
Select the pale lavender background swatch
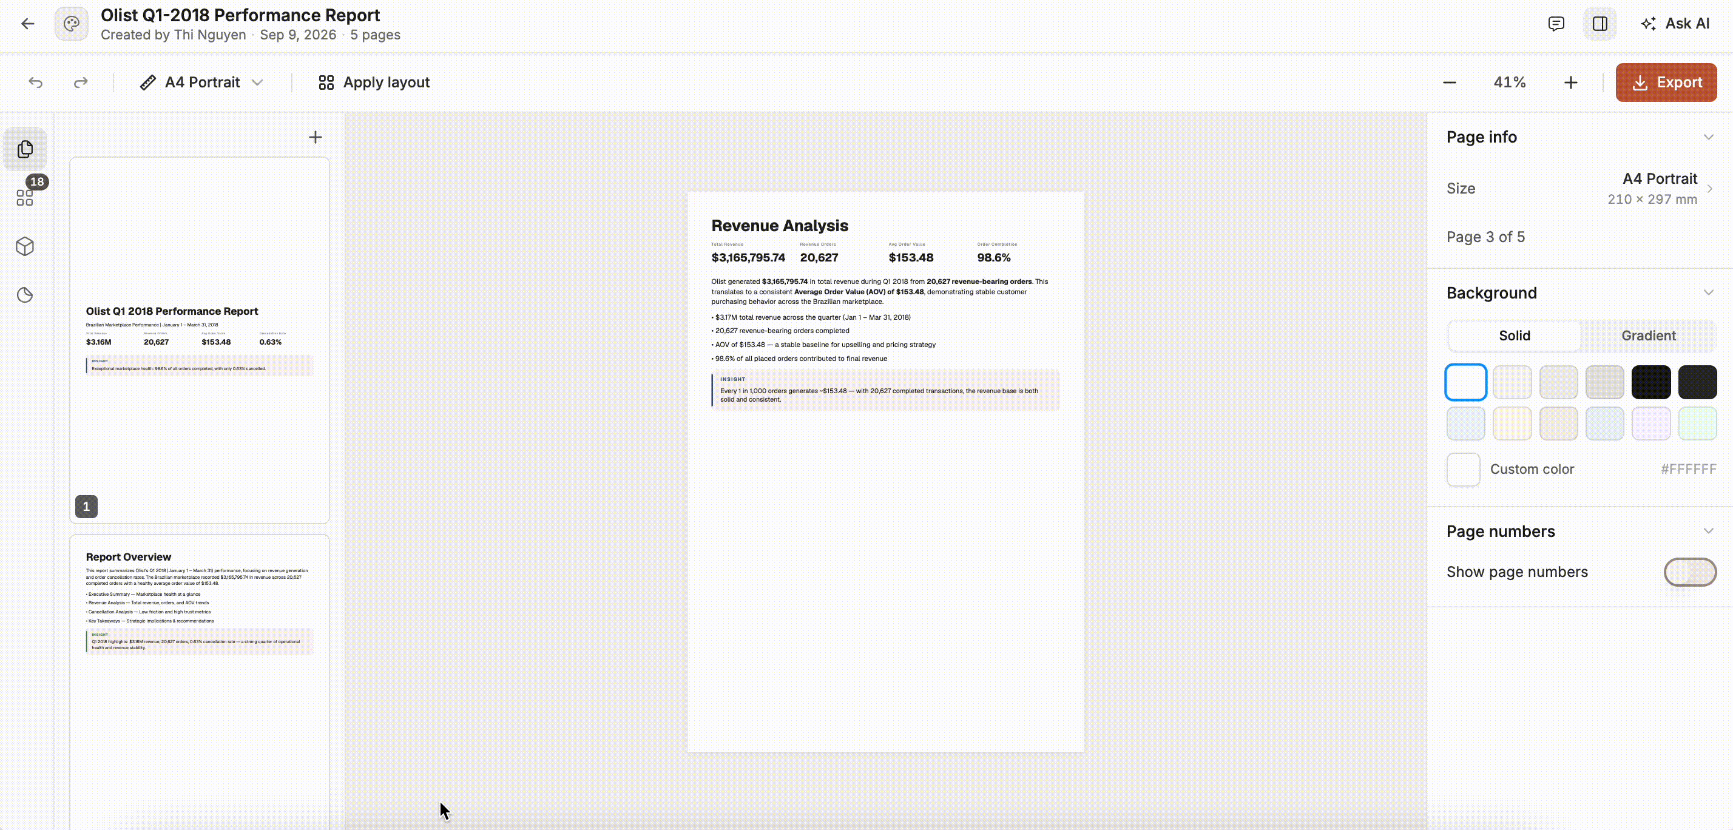(x=1651, y=423)
